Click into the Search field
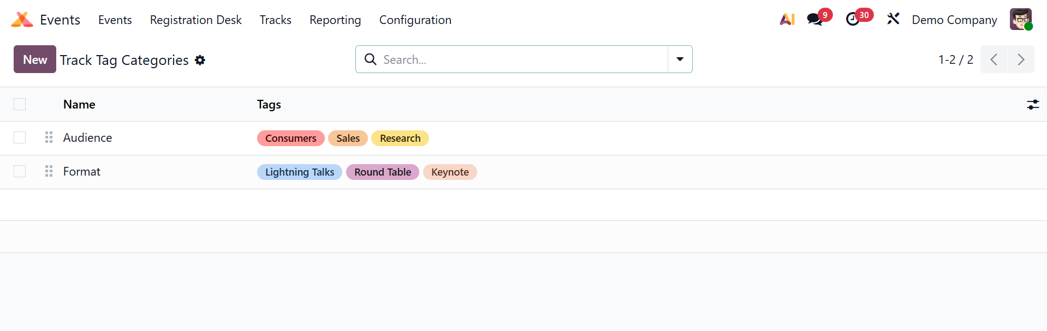 pos(519,59)
